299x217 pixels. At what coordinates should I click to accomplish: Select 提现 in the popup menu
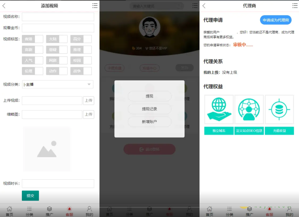[x=149, y=96]
